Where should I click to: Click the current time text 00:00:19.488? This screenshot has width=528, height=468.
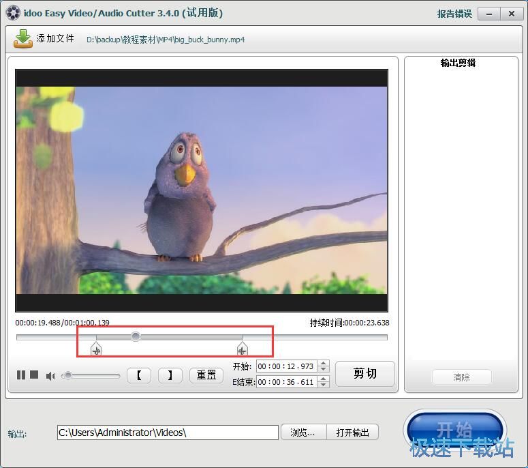pyautogui.click(x=37, y=323)
